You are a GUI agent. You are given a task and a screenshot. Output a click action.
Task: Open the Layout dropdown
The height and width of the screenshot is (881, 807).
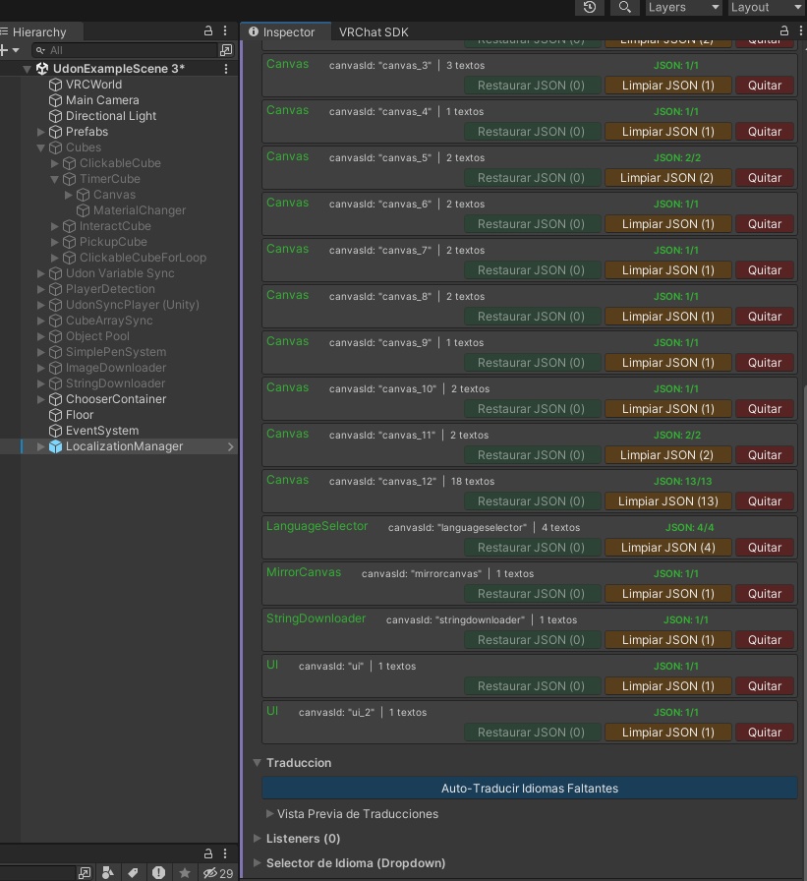pyautogui.click(x=767, y=7)
